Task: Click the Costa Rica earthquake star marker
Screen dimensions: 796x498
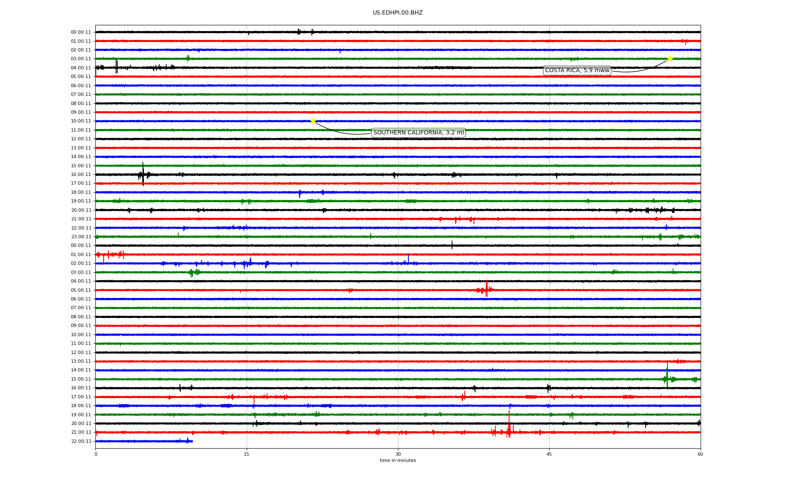Action: (670, 59)
